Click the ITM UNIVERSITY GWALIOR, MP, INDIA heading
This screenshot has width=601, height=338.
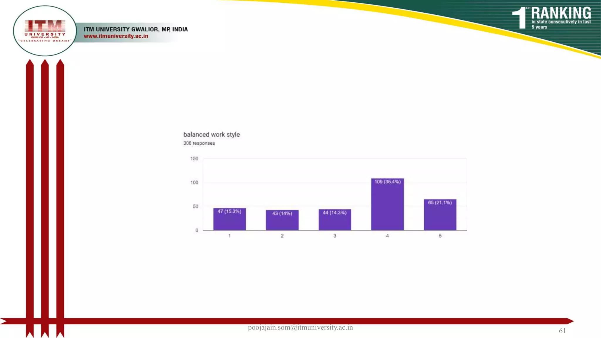[x=136, y=29]
